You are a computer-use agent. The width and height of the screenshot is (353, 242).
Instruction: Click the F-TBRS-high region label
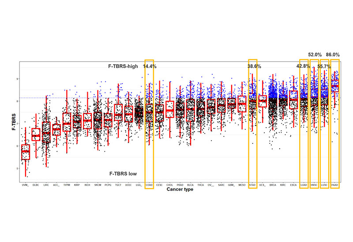124,66
